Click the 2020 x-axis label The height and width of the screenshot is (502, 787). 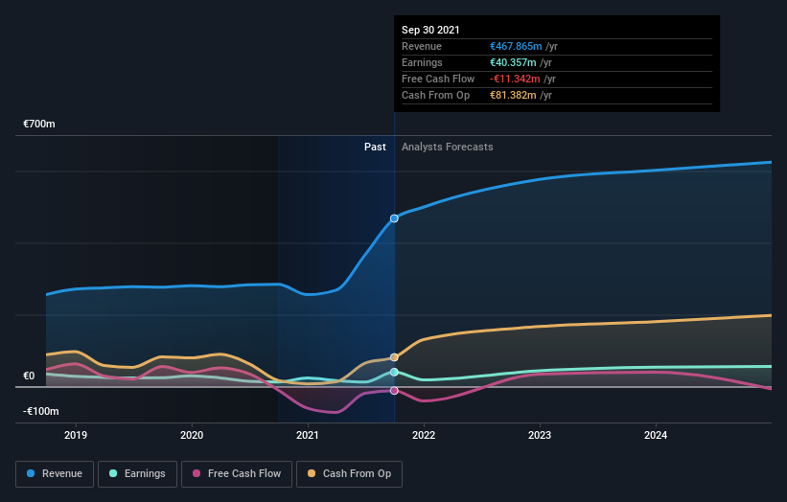click(x=192, y=435)
